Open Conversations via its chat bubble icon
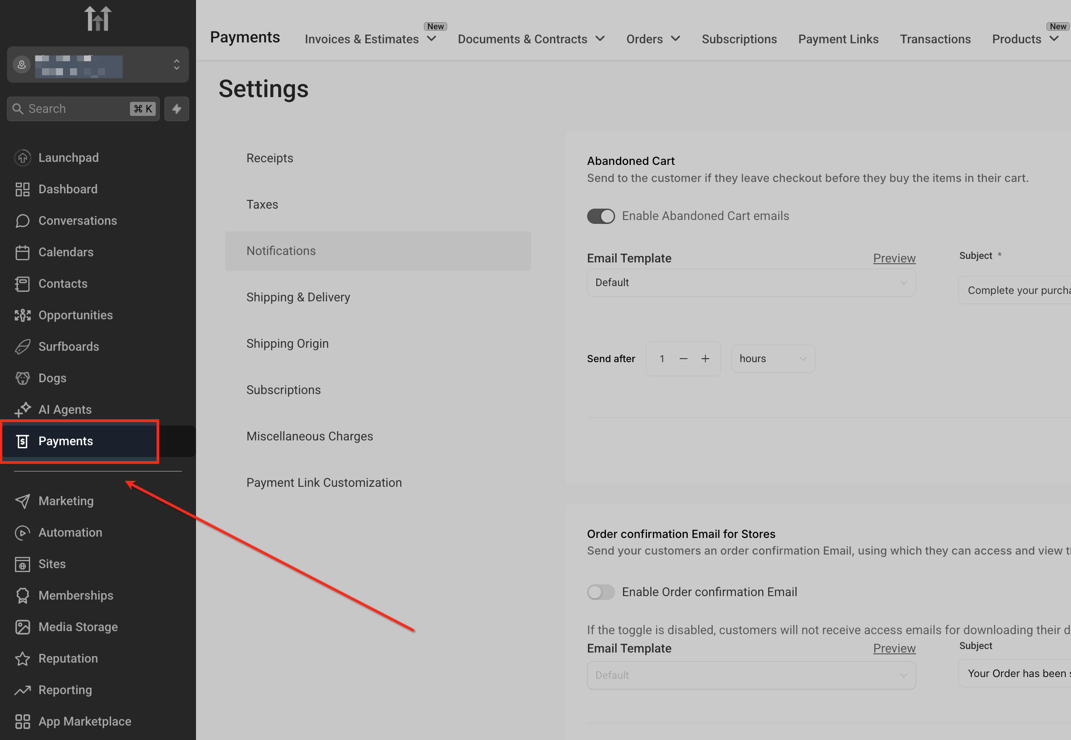 coord(22,221)
